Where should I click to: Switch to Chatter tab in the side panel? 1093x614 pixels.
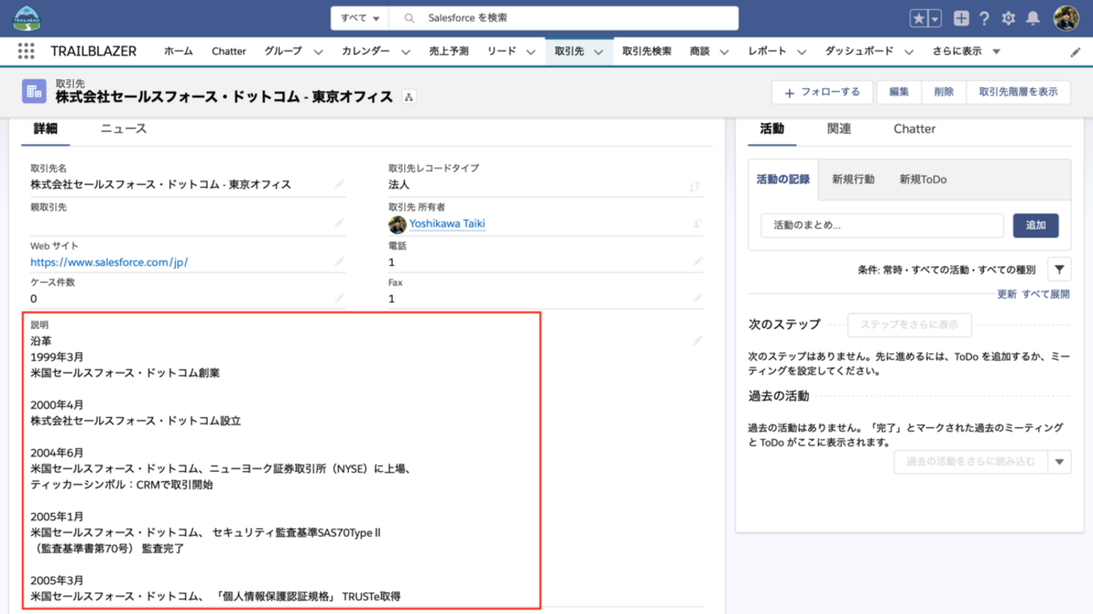click(x=915, y=129)
